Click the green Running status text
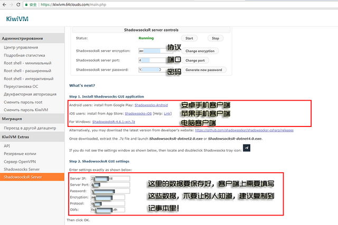Screen dimensions: 338x225 click(x=146, y=38)
